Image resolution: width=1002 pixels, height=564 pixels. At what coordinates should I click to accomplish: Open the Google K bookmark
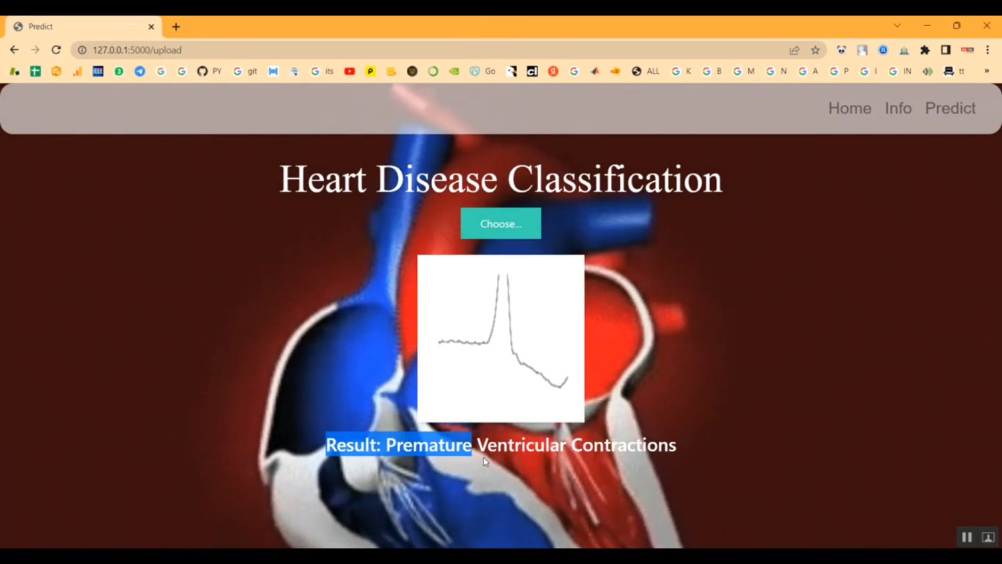[681, 71]
